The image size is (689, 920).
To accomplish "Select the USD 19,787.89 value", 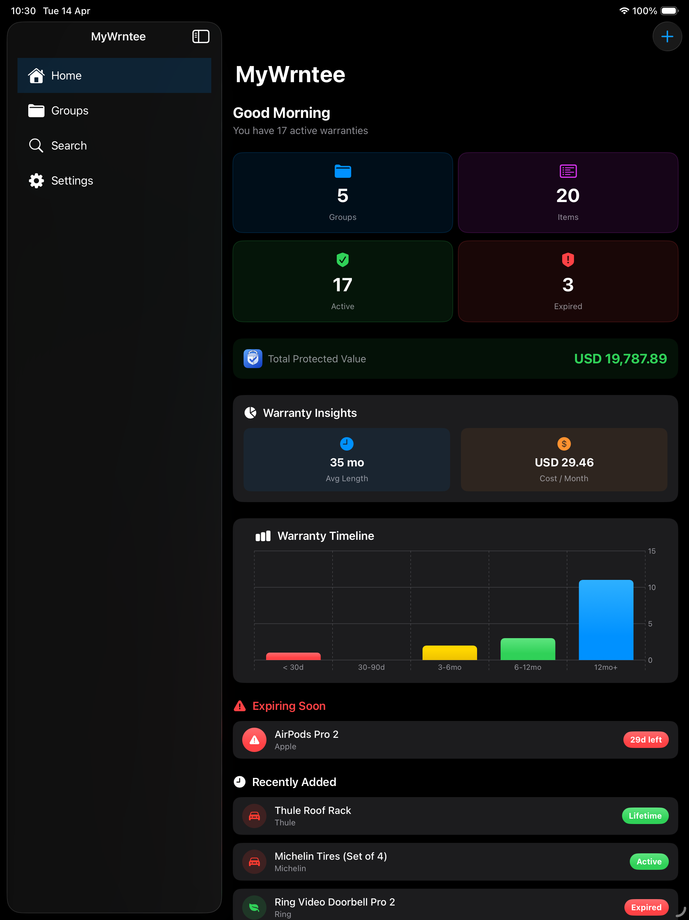I will [x=620, y=359].
